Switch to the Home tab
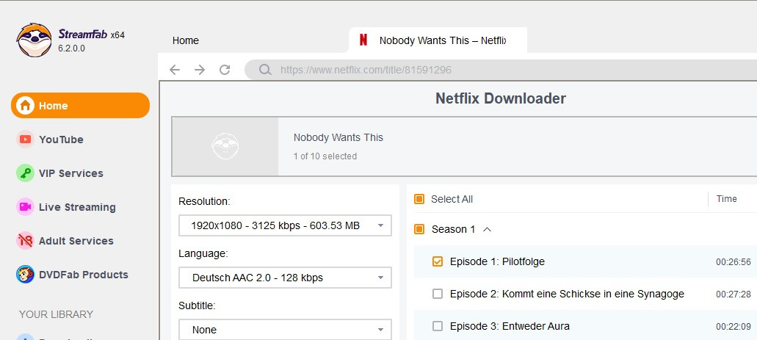The height and width of the screenshot is (340, 757). [186, 40]
